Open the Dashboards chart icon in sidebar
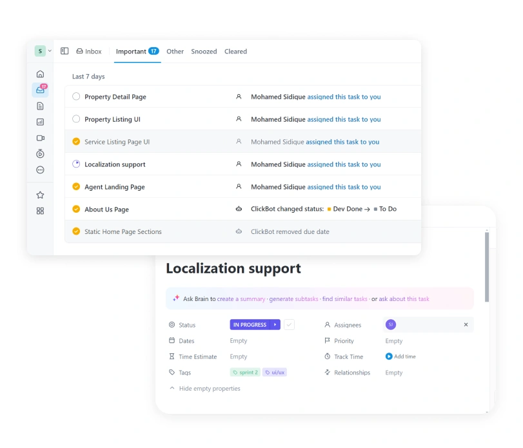This screenshot has width=523, height=448. (40, 122)
